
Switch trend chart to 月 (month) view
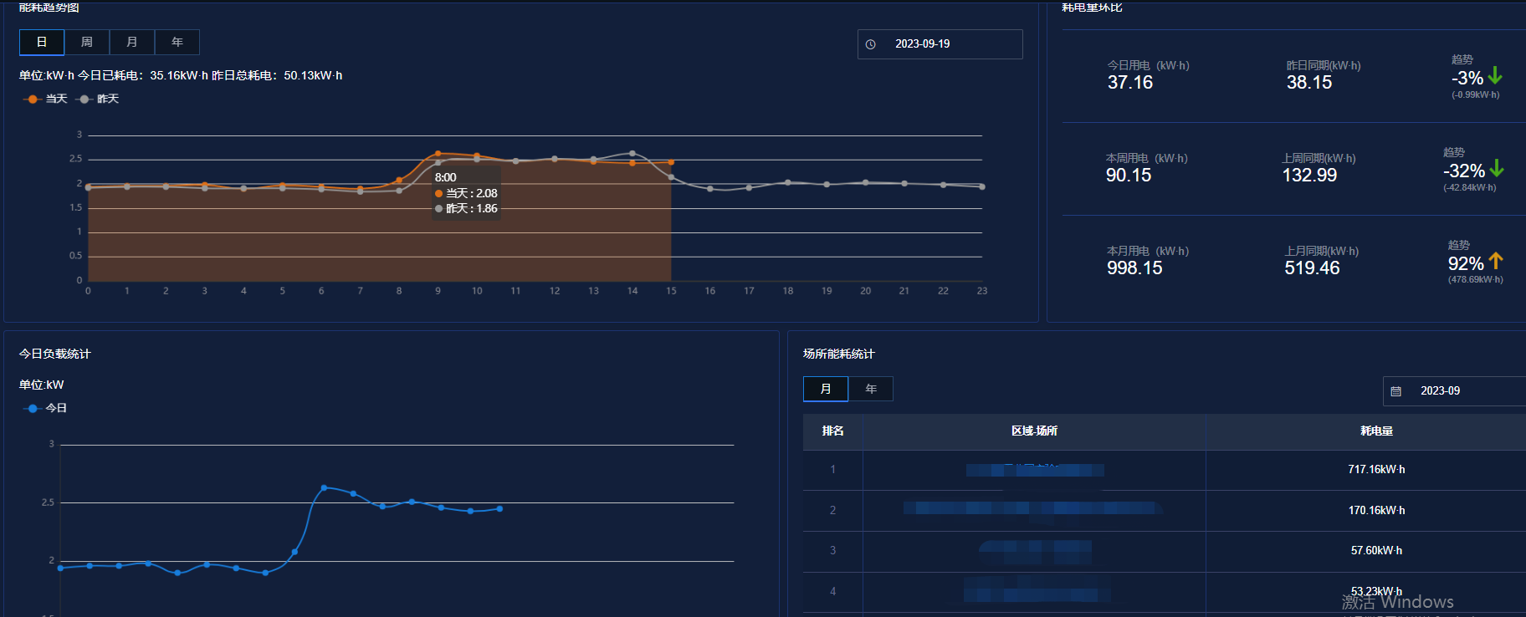[132, 42]
